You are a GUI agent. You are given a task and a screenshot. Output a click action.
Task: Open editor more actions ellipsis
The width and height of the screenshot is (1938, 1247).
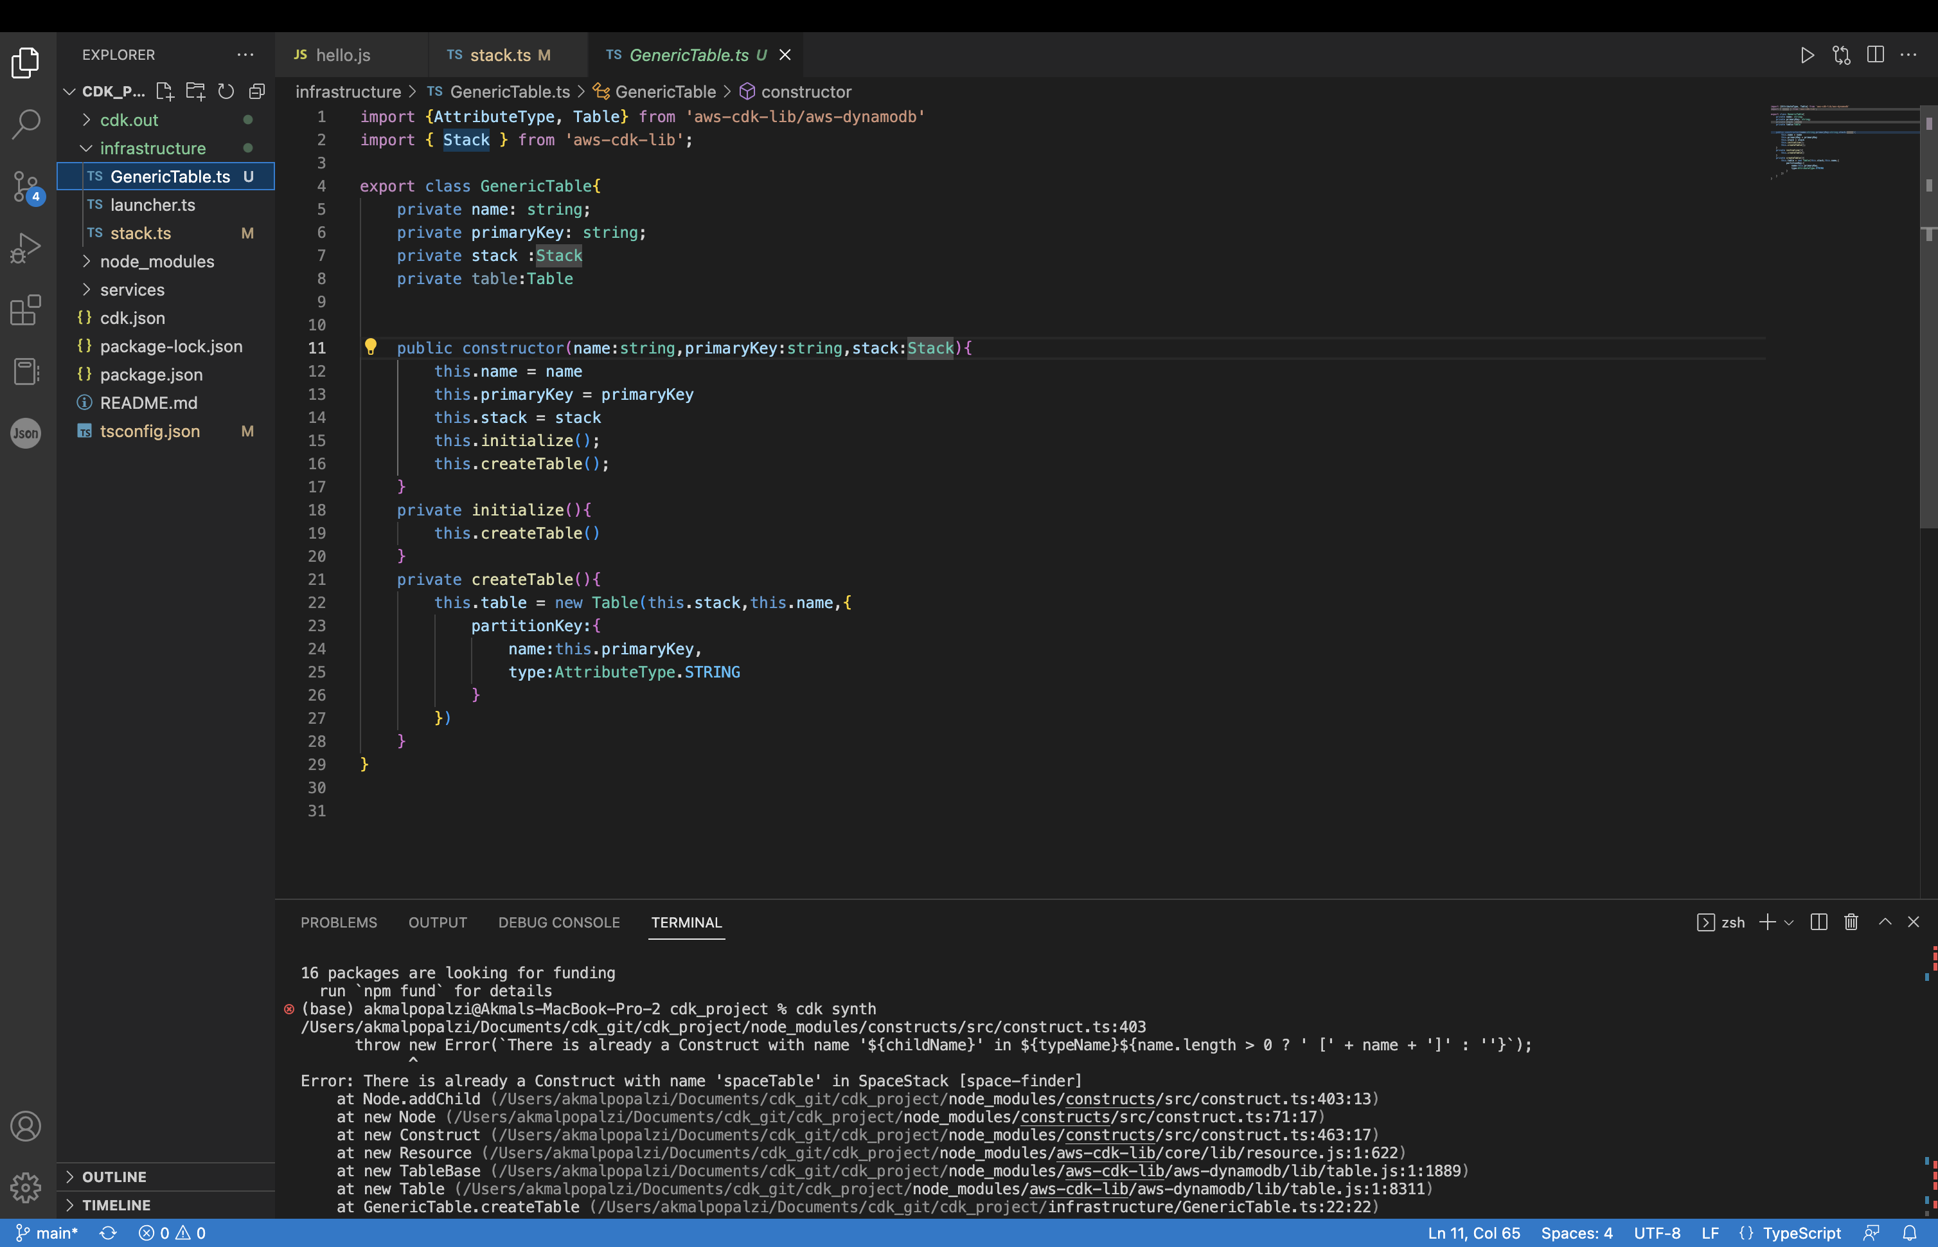pyautogui.click(x=1909, y=55)
